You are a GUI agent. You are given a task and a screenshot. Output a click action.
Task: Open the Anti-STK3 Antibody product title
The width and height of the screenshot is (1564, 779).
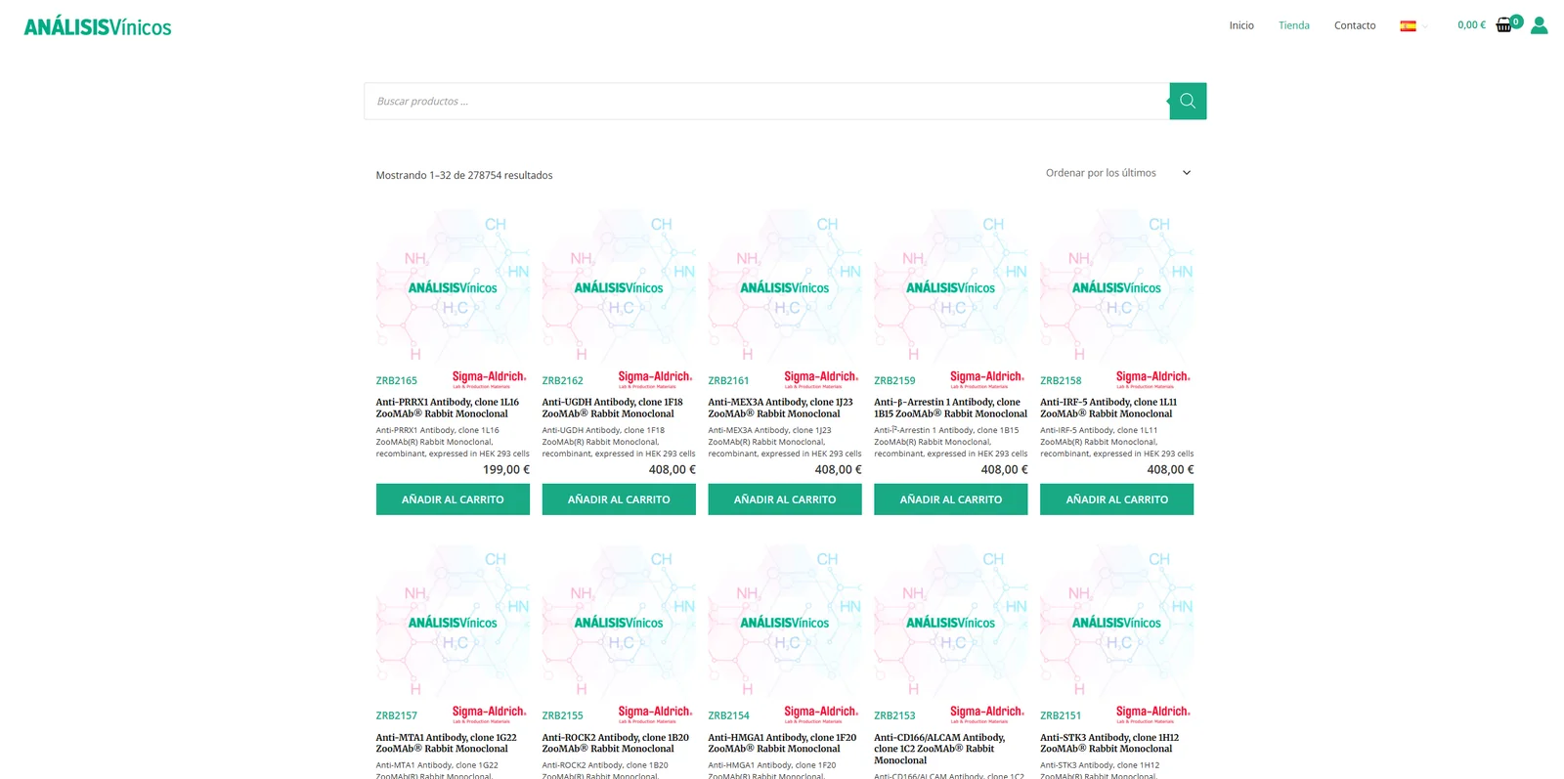(1109, 743)
